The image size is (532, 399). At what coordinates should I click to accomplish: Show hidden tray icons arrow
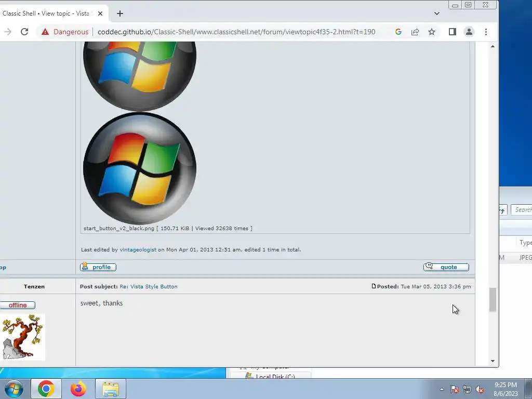tap(442, 389)
